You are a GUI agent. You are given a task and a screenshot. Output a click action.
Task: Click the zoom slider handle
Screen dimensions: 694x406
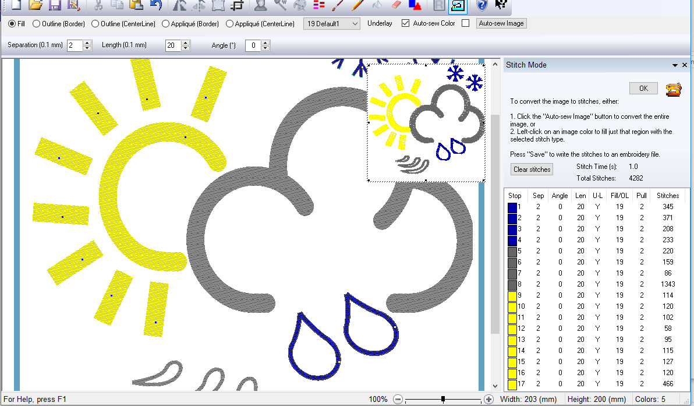click(443, 400)
